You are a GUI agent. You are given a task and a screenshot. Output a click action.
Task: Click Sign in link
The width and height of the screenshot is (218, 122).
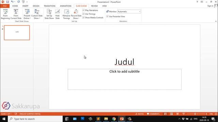tap(210, 6)
